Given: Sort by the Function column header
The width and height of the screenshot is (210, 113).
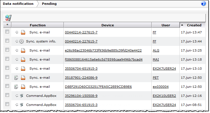Looking at the screenshot, I should [38, 25].
